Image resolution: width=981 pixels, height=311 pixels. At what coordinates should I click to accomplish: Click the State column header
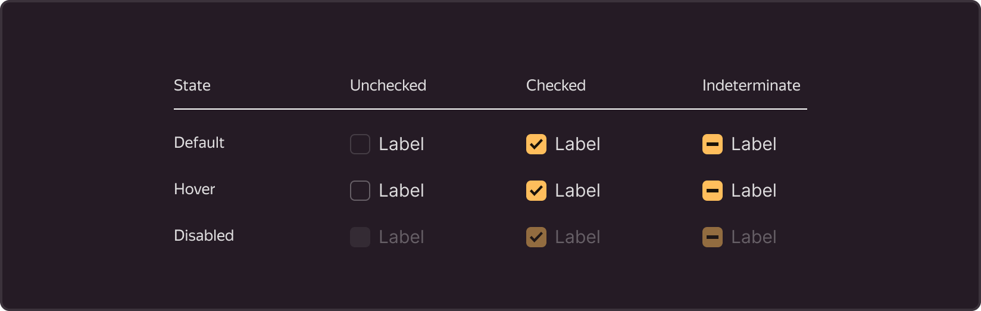coord(192,85)
